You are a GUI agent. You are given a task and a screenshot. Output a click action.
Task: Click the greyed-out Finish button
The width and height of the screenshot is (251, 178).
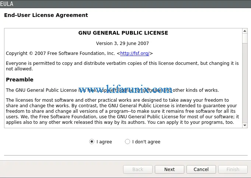point(233,170)
